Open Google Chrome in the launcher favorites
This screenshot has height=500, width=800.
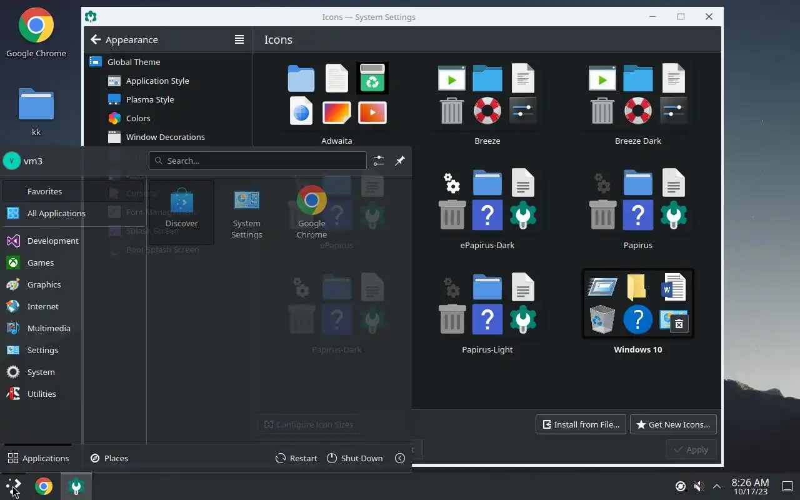(311, 212)
